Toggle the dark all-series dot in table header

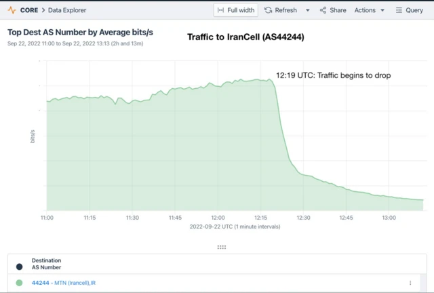pos(19,267)
